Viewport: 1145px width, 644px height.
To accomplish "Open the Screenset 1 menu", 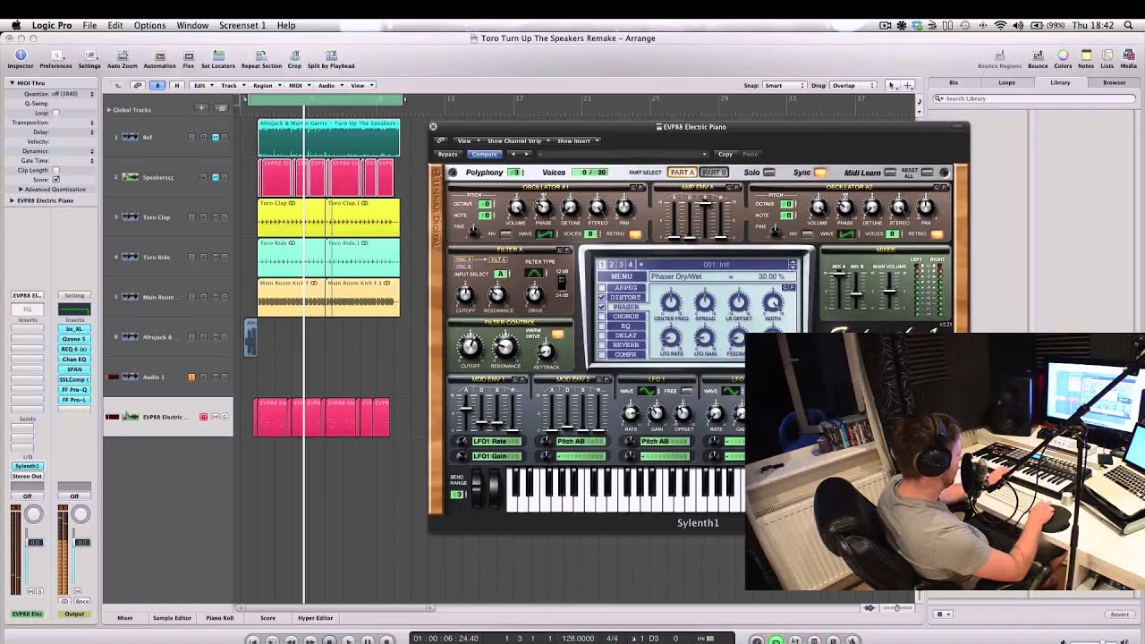I will (x=242, y=26).
